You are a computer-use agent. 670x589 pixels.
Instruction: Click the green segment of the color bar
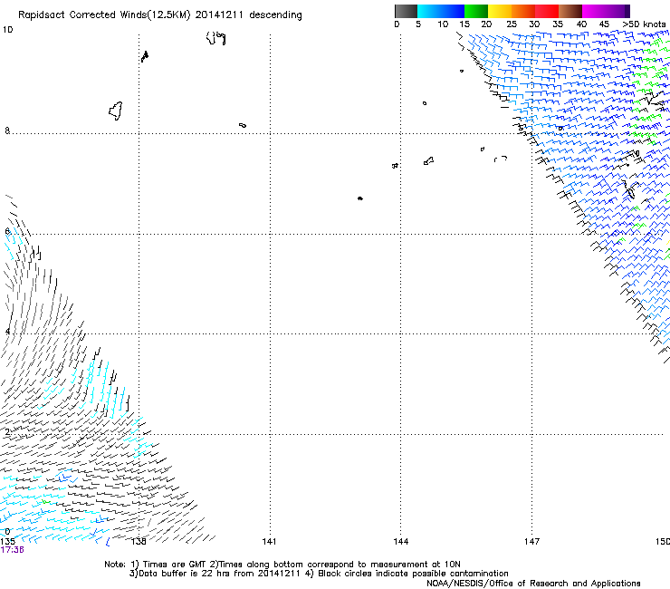476,11
